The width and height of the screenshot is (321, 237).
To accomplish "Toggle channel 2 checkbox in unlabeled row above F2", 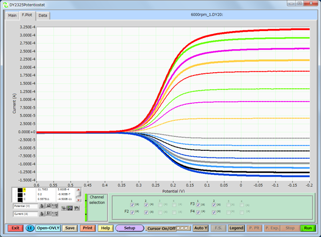I will point(146,205).
